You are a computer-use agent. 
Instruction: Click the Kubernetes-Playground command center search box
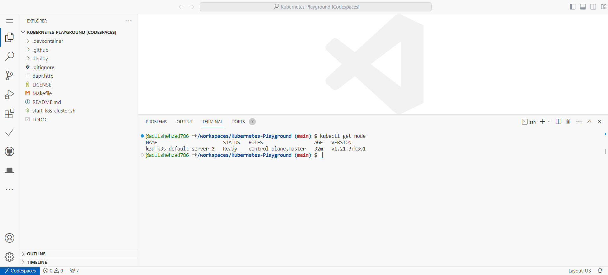[316, 7]
